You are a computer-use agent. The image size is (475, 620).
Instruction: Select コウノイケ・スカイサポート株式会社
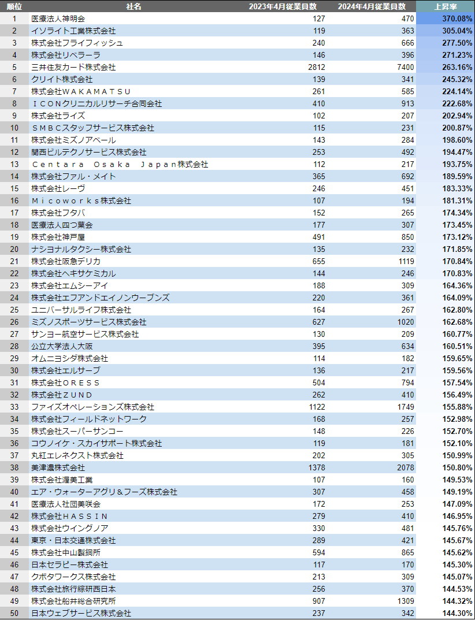point(97,443)
